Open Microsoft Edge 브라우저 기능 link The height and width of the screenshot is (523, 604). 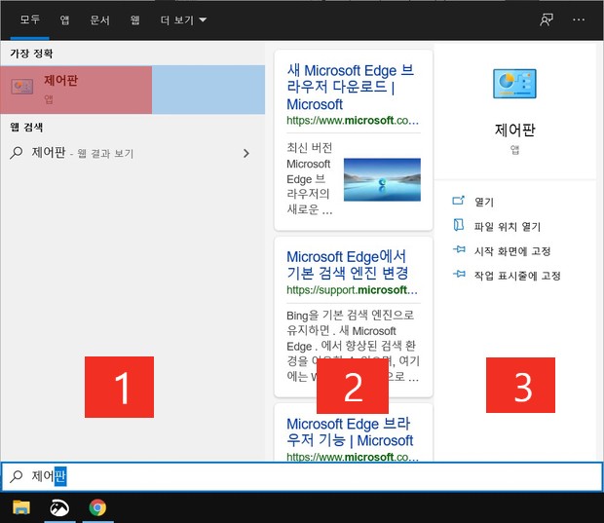[350, 432]
